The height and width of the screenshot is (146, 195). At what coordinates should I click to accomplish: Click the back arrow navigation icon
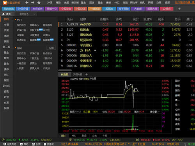pos(27,2)
